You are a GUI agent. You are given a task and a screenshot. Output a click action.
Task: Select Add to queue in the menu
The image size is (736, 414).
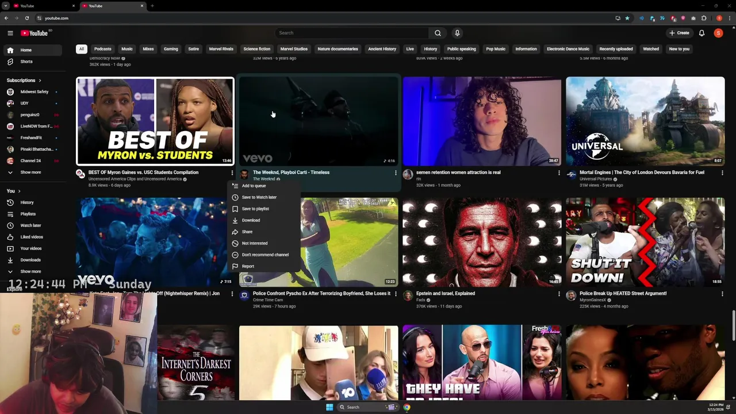pos(264,186)
